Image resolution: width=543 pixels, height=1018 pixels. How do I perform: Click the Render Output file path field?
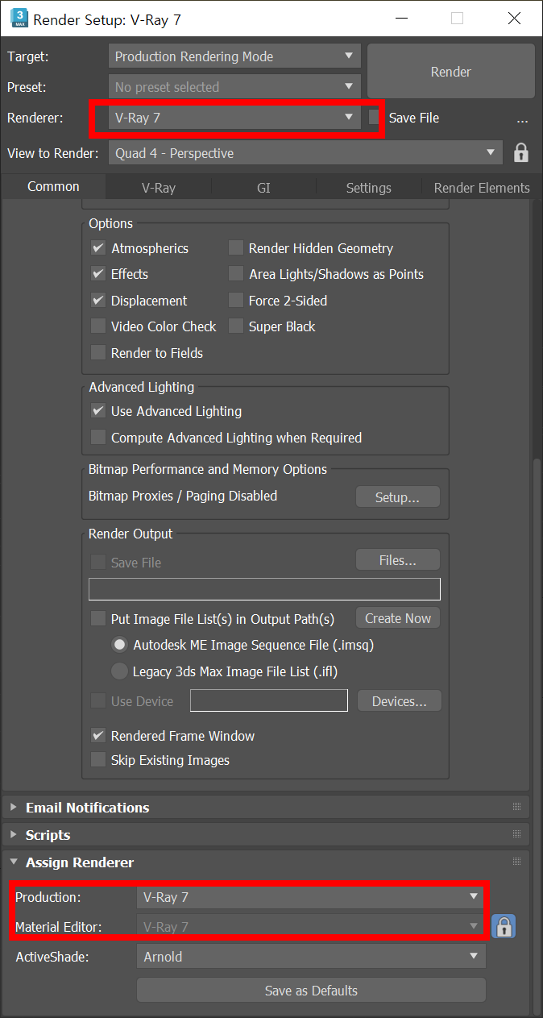[x=264, y=589]
